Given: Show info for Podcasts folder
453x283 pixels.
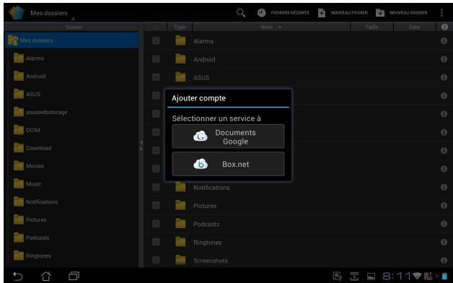Looking at the screenshot, I should point(444,224).
